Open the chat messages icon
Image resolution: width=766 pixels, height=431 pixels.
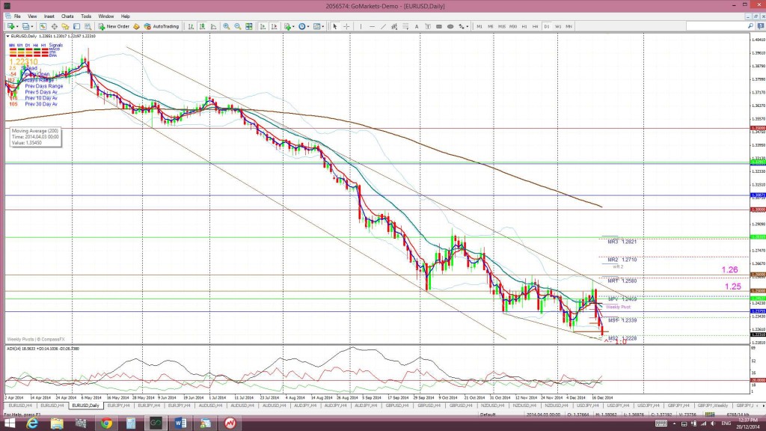[x=761, y=26]
